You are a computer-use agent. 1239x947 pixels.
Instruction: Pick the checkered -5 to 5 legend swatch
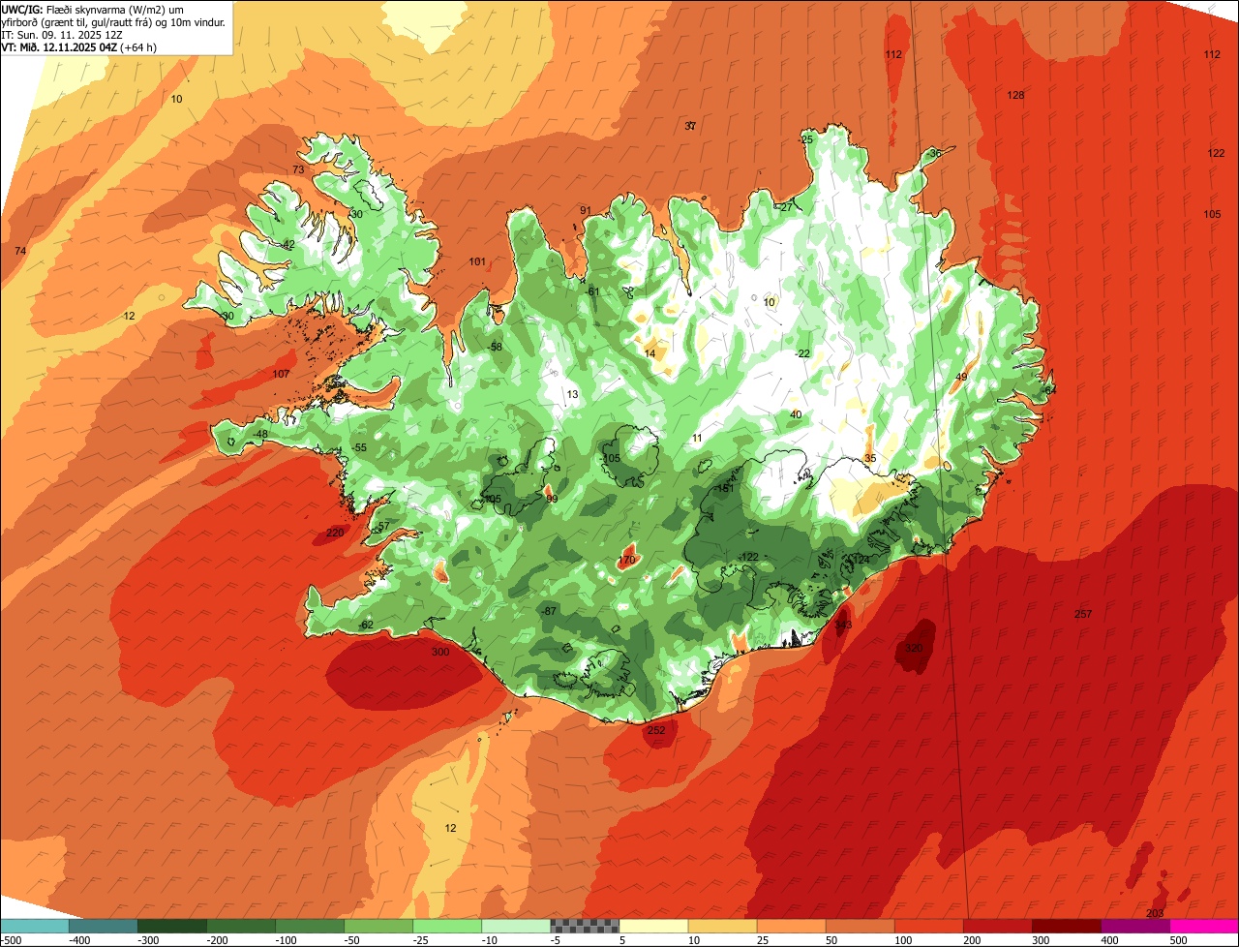click(585, 926)
